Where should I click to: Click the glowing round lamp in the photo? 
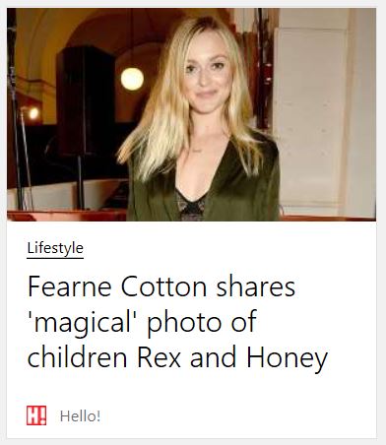(x=132, y=79)
